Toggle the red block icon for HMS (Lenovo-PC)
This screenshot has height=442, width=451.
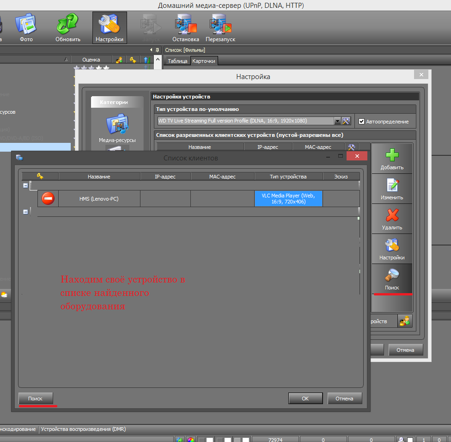[48, 198]
